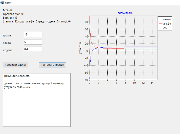Screen dimensions: 180x134
Task: Click the x-axis tick label 14
Action: (x=152, y=83)
